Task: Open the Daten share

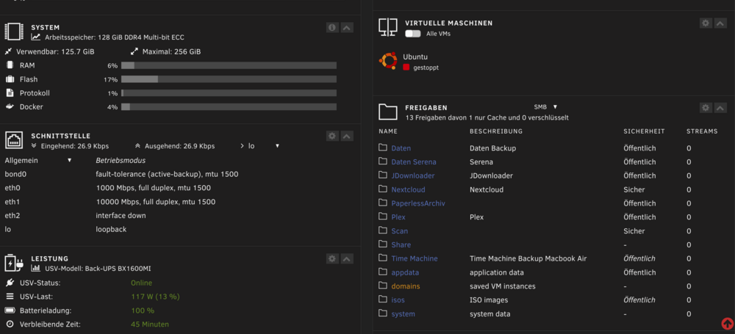Action: (x=401, y=148)
